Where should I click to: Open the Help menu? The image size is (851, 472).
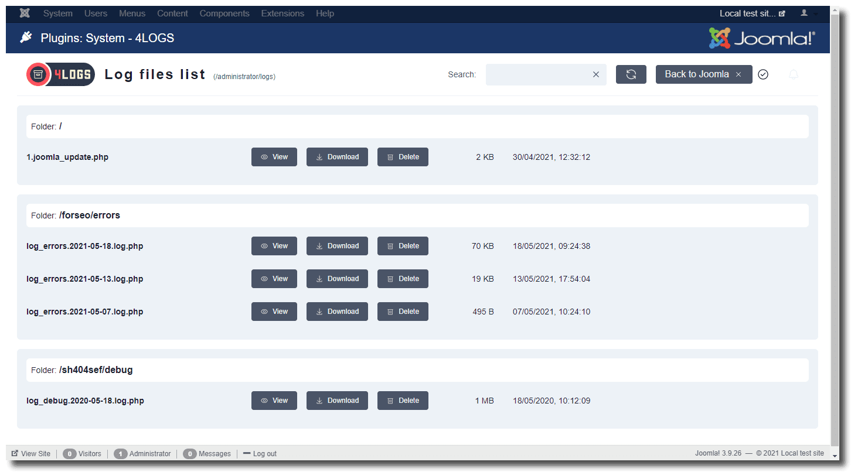pos(325,13)
